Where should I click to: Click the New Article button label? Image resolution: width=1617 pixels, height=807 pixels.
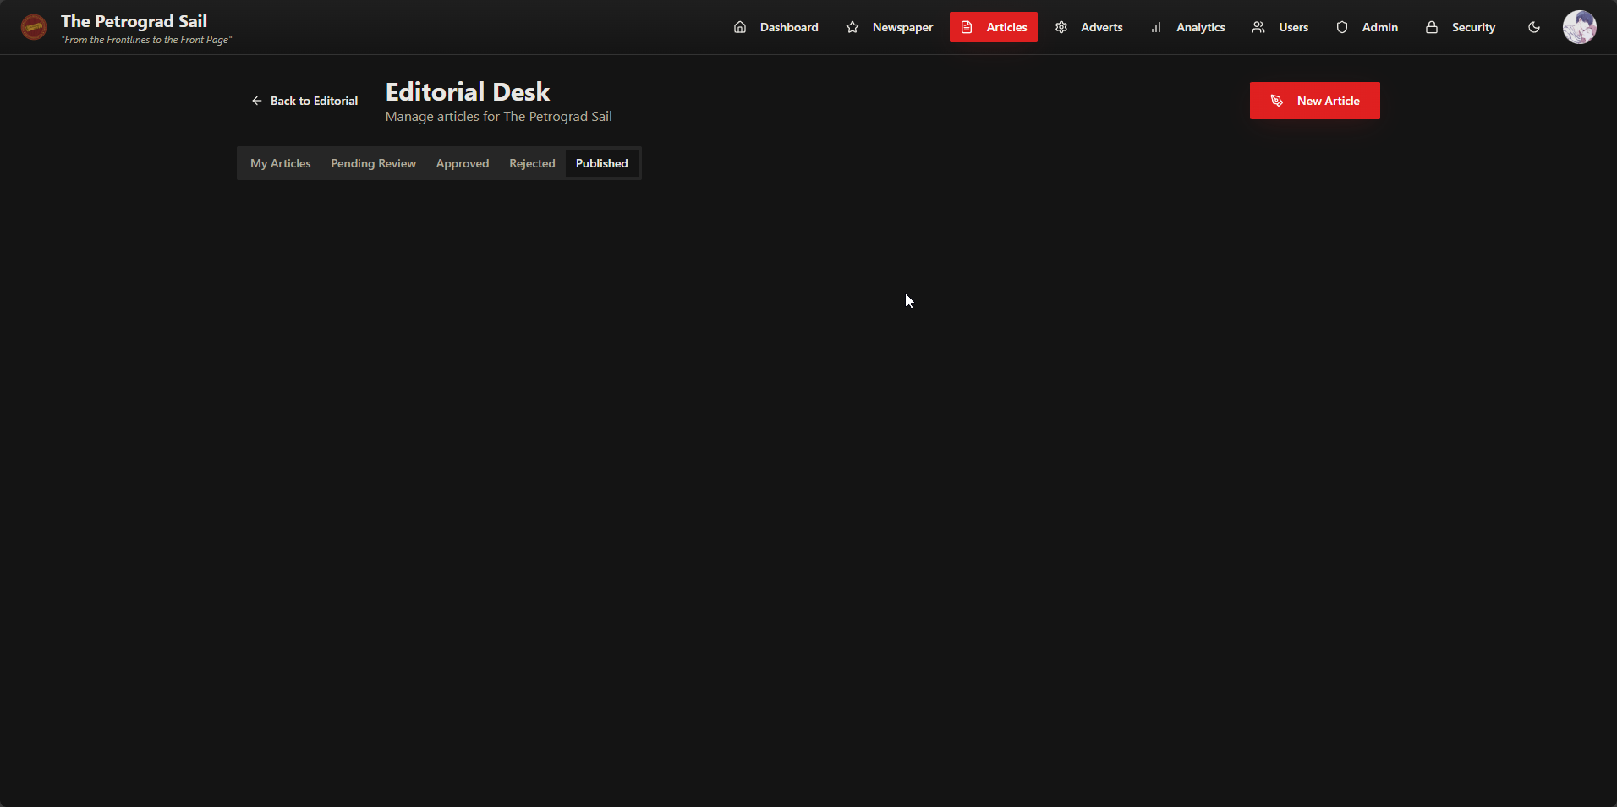(x=1329, y=101)
